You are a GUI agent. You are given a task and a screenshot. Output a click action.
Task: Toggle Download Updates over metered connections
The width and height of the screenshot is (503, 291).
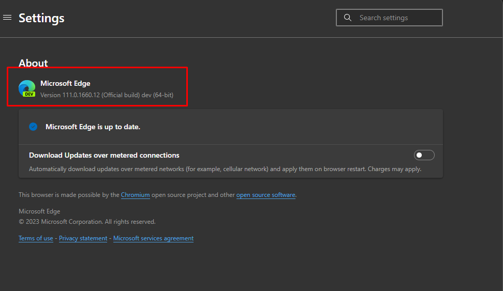point(424,155)
